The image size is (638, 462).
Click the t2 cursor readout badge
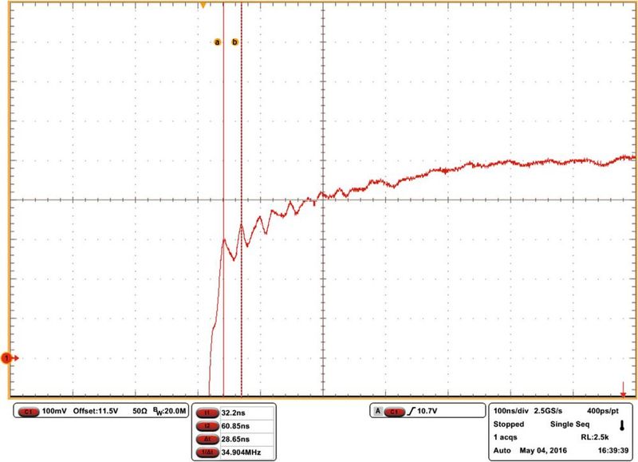coord(207,426)
